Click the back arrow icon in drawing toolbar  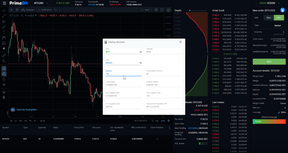coord(4,48)
